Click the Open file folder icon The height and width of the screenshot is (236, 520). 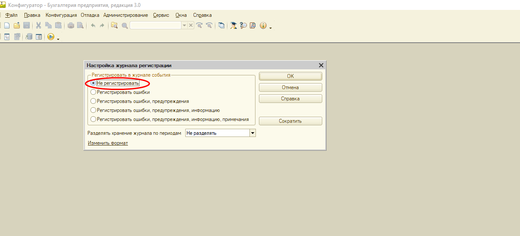(x=17, y=26)
